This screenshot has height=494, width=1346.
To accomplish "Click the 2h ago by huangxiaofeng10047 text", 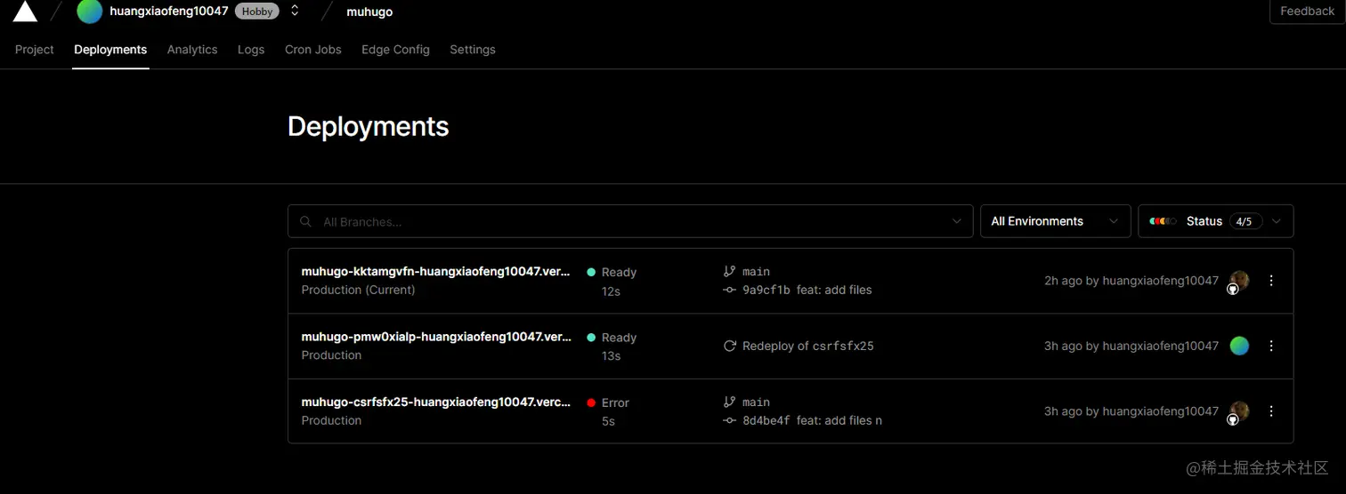I will 1131,281.
